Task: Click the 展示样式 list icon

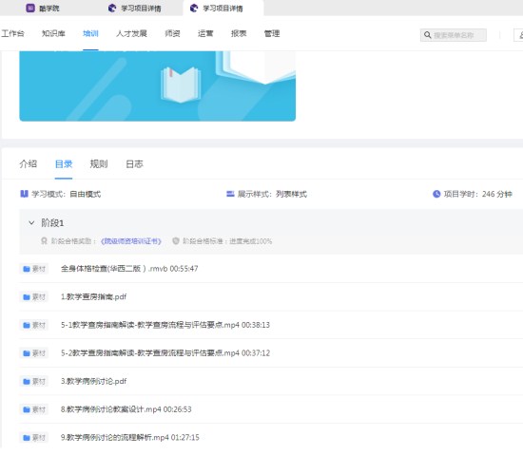Action: coord(230,194)
